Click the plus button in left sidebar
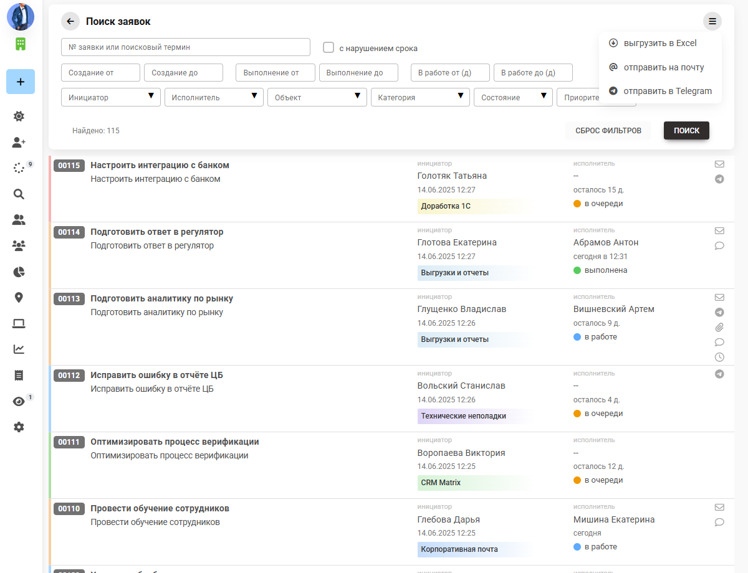The image size is (748, 573). pos(20,82)
